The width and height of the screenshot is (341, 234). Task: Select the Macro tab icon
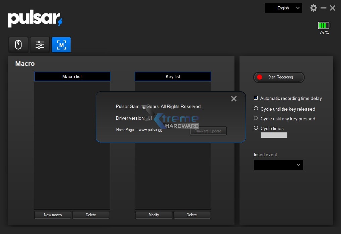coord(61,45)
